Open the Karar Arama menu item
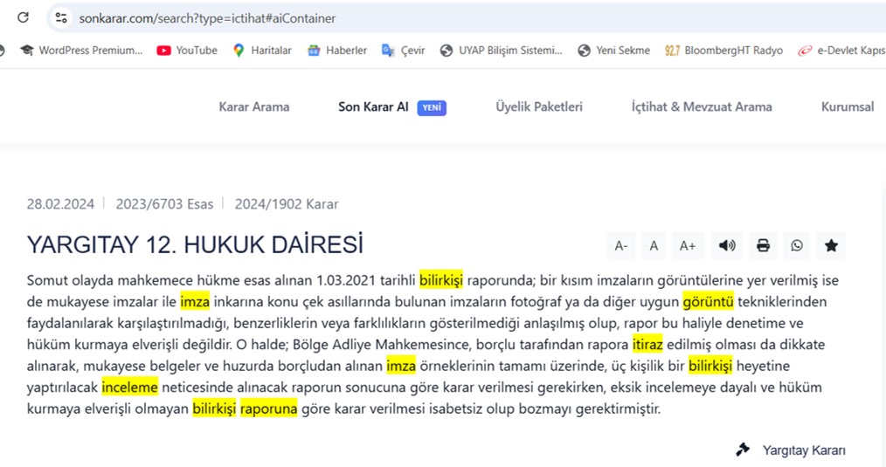This screenshot has height=467, width=886. pos(253,106)
